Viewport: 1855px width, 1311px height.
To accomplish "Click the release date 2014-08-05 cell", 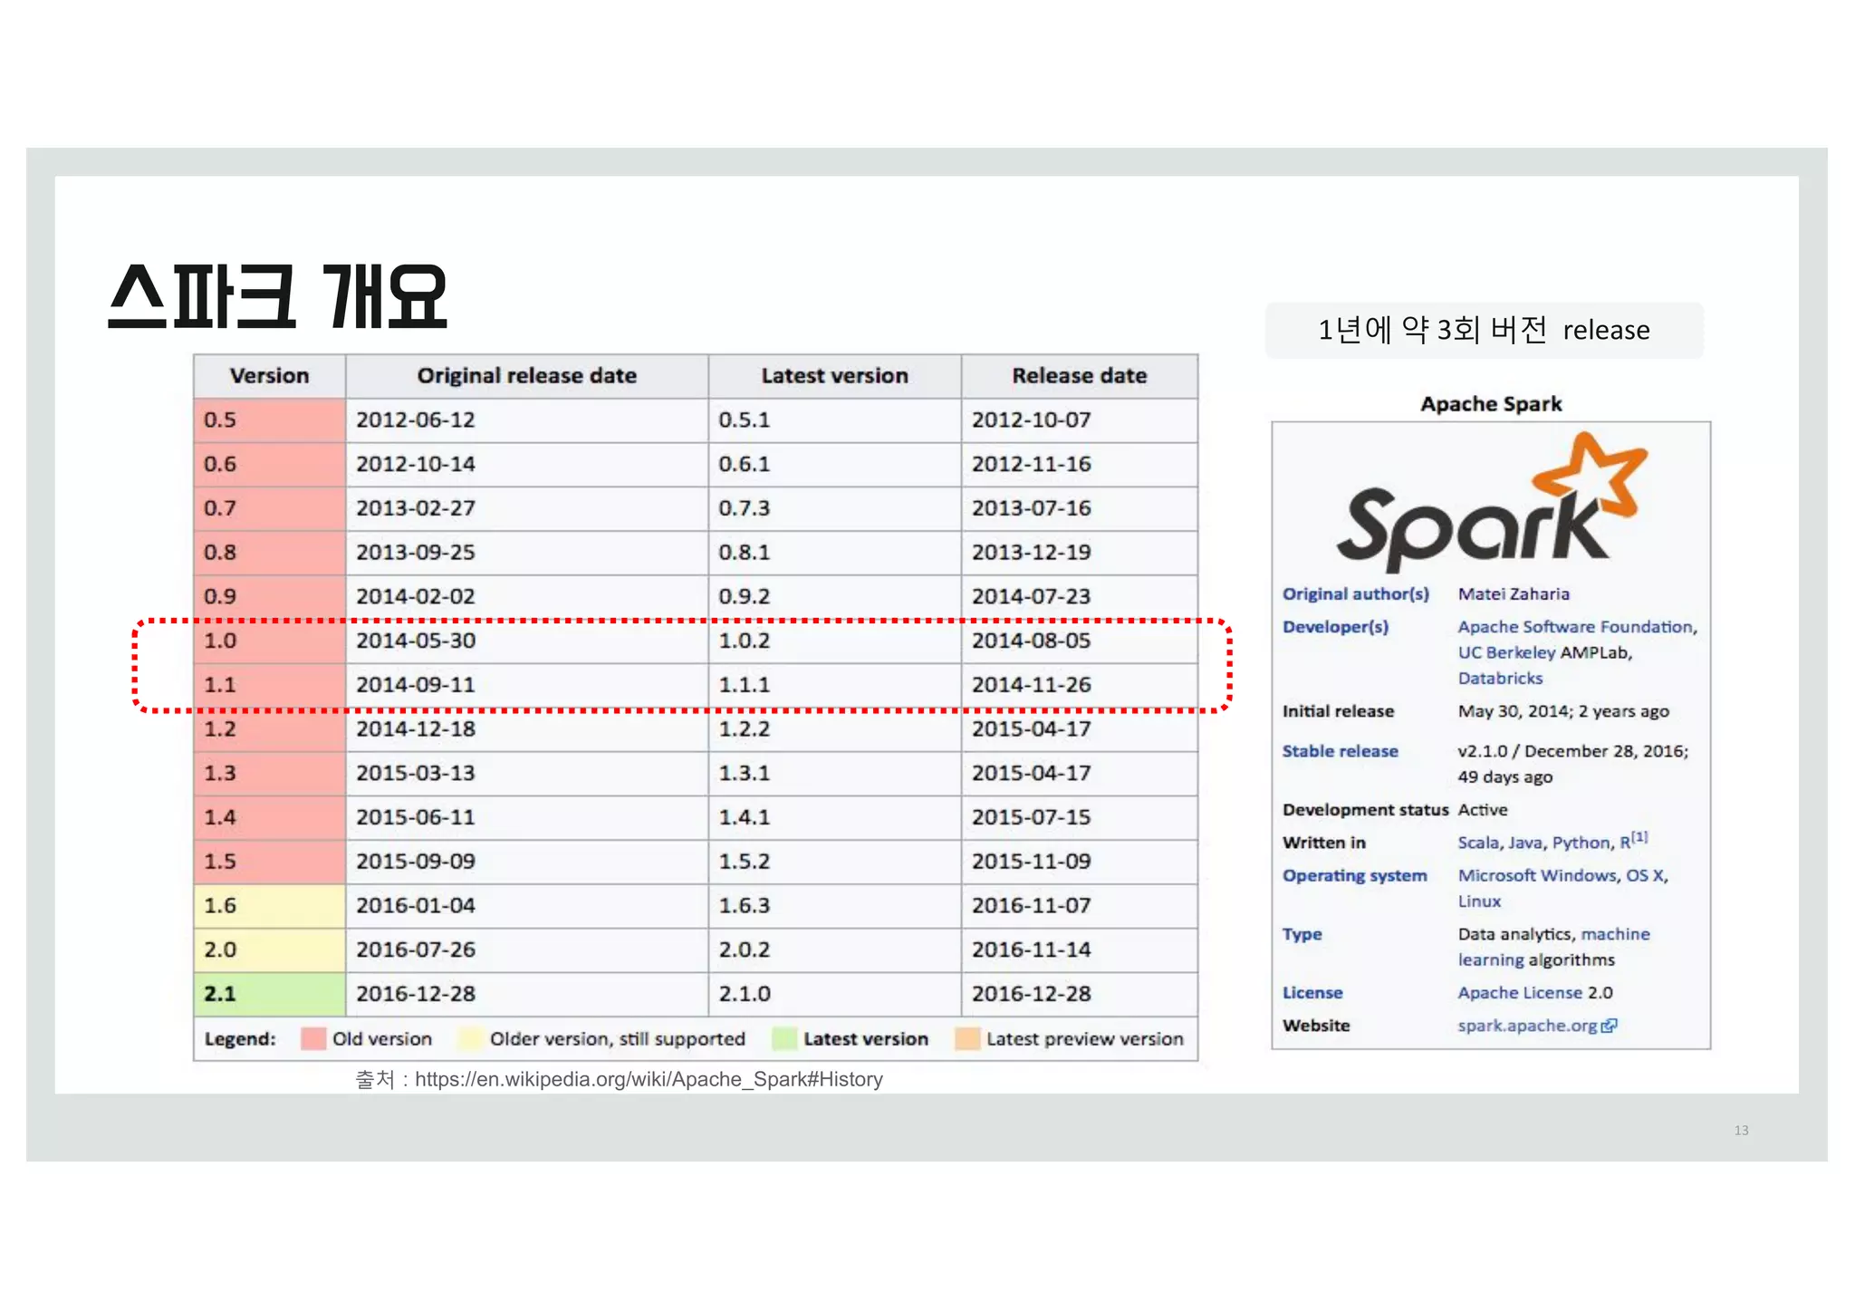I will coord(1079,641).
